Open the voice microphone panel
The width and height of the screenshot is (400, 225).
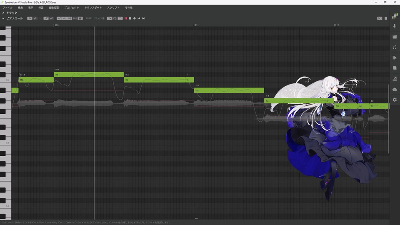395,26
